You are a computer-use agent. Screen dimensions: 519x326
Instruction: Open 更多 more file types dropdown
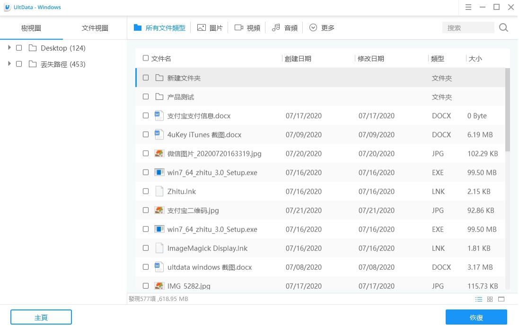(x=322, y=28)
